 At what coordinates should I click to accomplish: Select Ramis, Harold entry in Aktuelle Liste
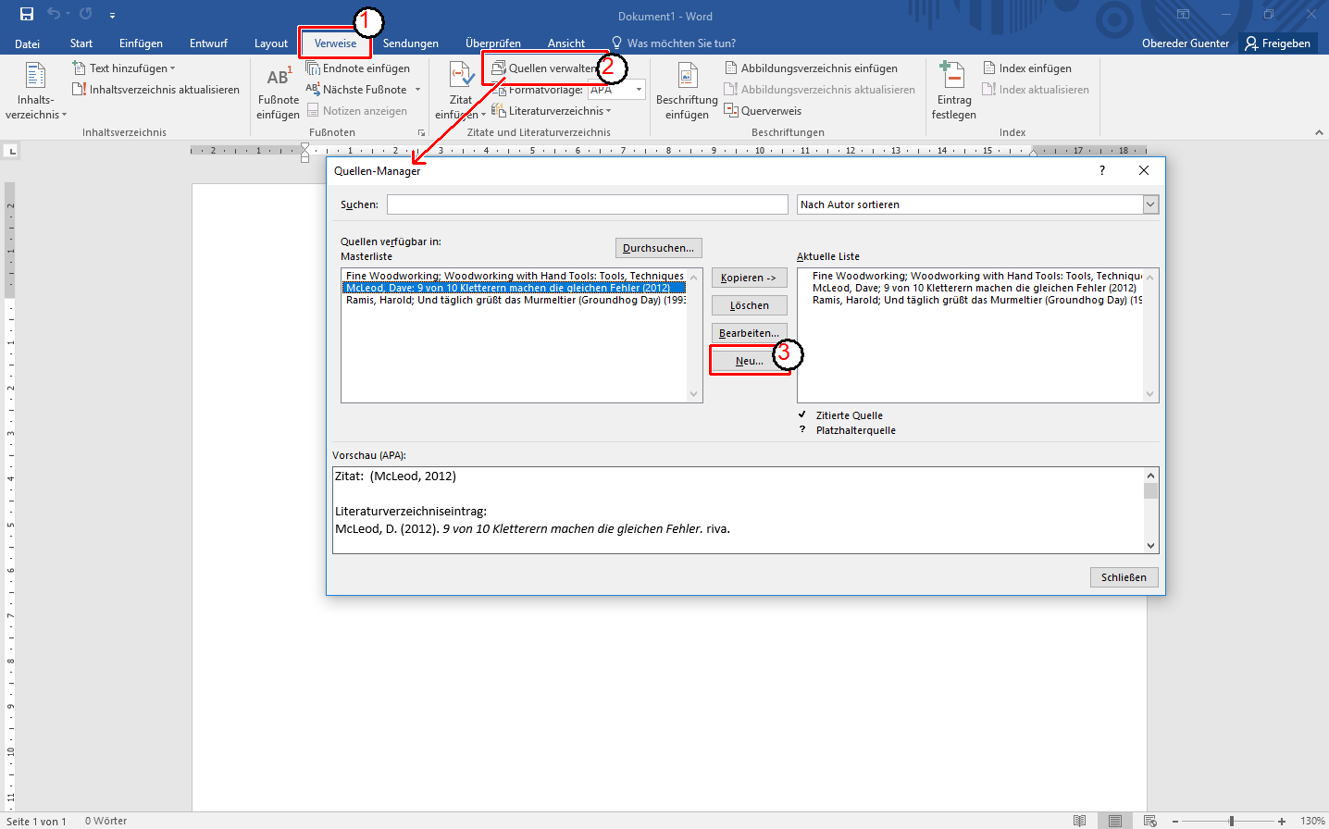(x=972, y=300)
